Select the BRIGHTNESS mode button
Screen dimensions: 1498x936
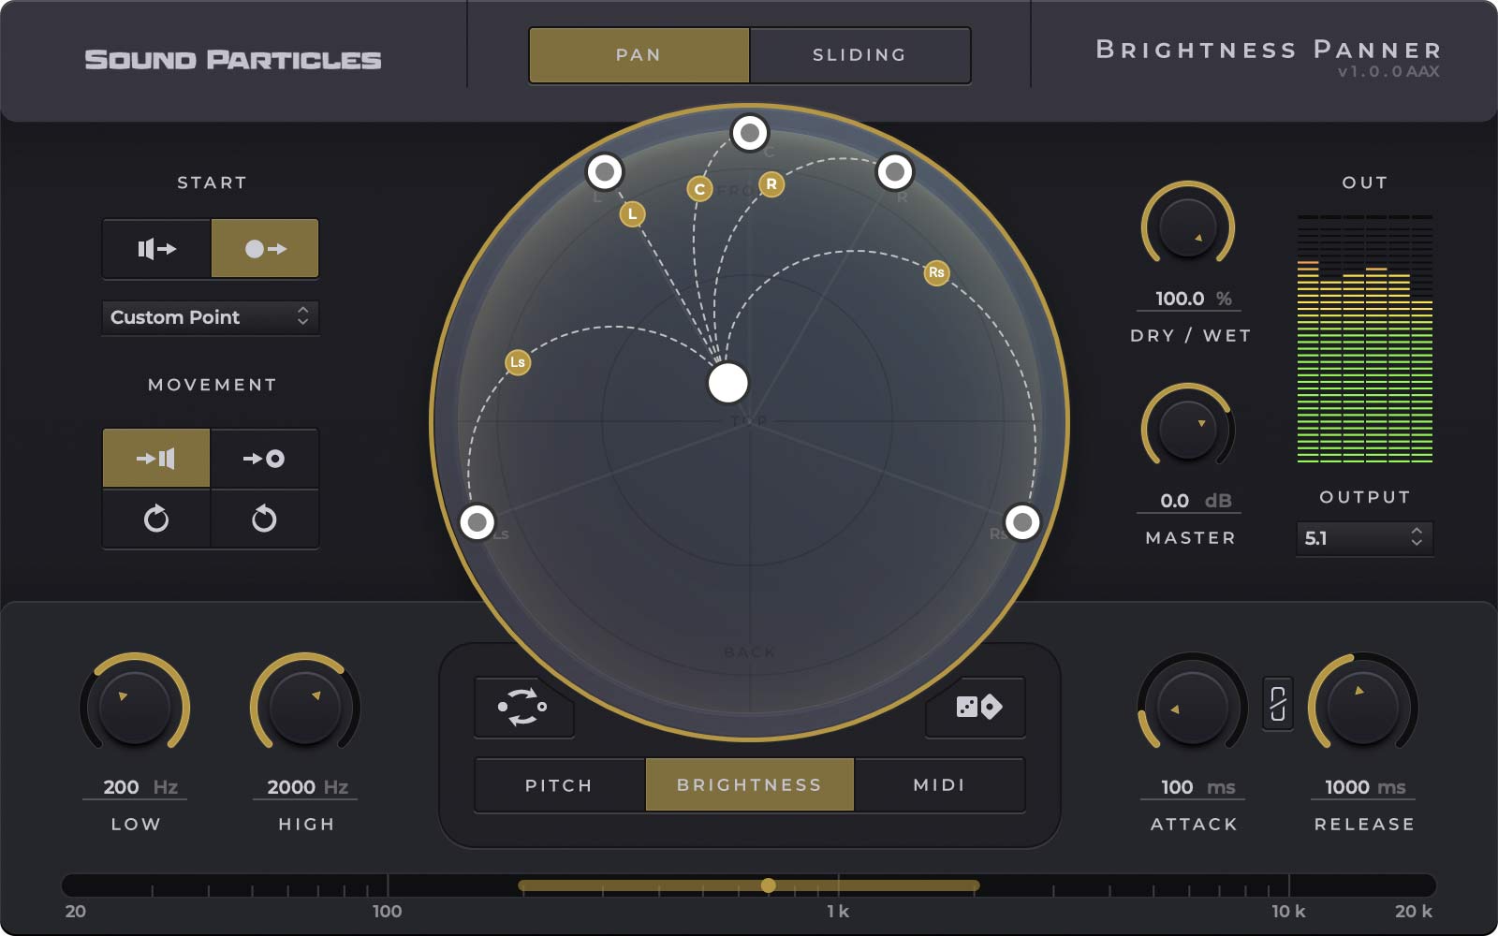click(749, 784)
